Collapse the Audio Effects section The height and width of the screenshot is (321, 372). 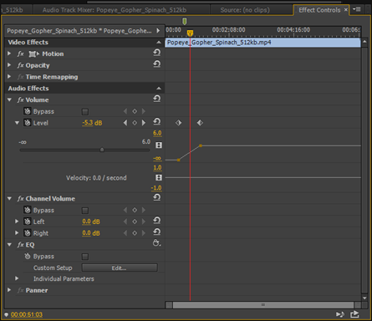point(159,89)
